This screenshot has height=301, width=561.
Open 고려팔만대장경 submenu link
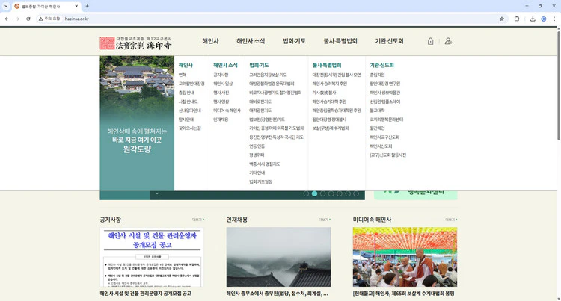(191, 84)
